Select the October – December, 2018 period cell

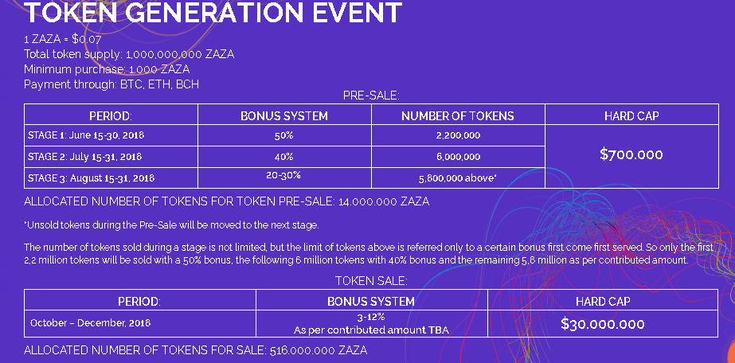point(90,323)
